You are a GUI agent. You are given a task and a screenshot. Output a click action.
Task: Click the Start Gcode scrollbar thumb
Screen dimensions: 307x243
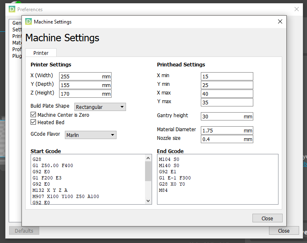pos(148,171)
